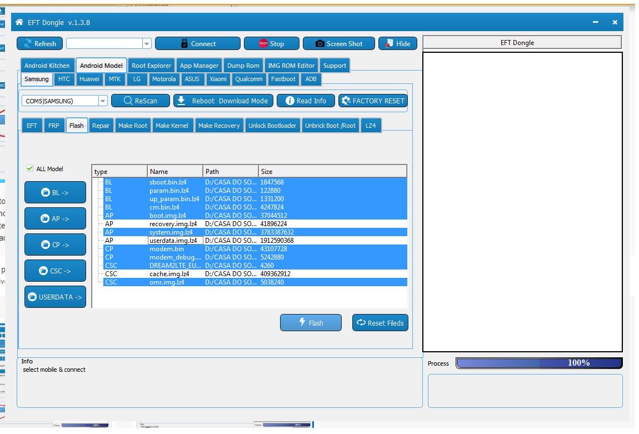Hit the red Stop button
The image size is (639, 434).
[271, 43]
